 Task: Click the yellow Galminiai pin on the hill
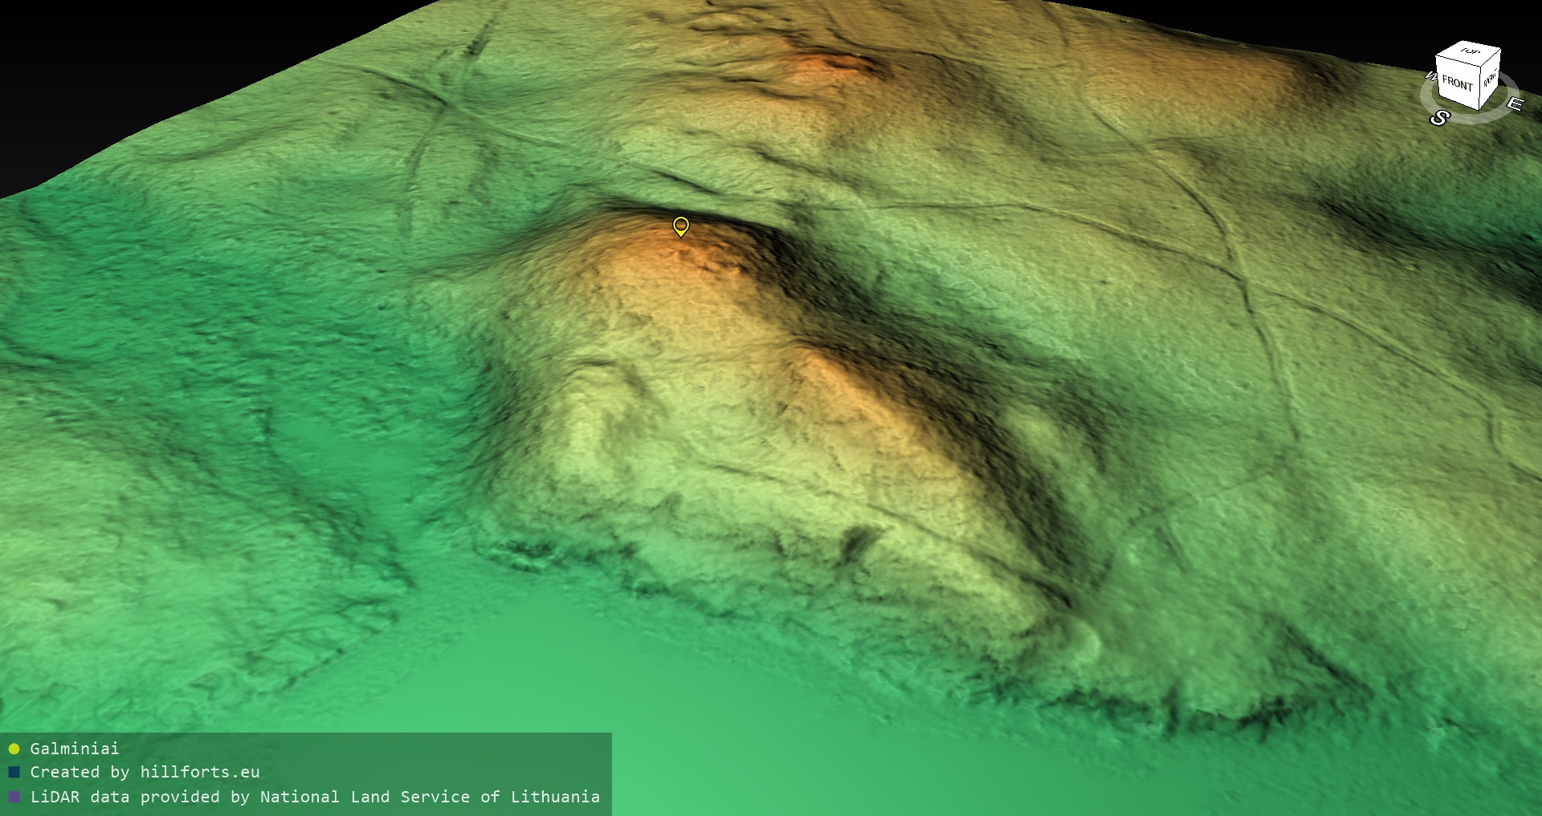pyautogui.click(x=680, y=226)
